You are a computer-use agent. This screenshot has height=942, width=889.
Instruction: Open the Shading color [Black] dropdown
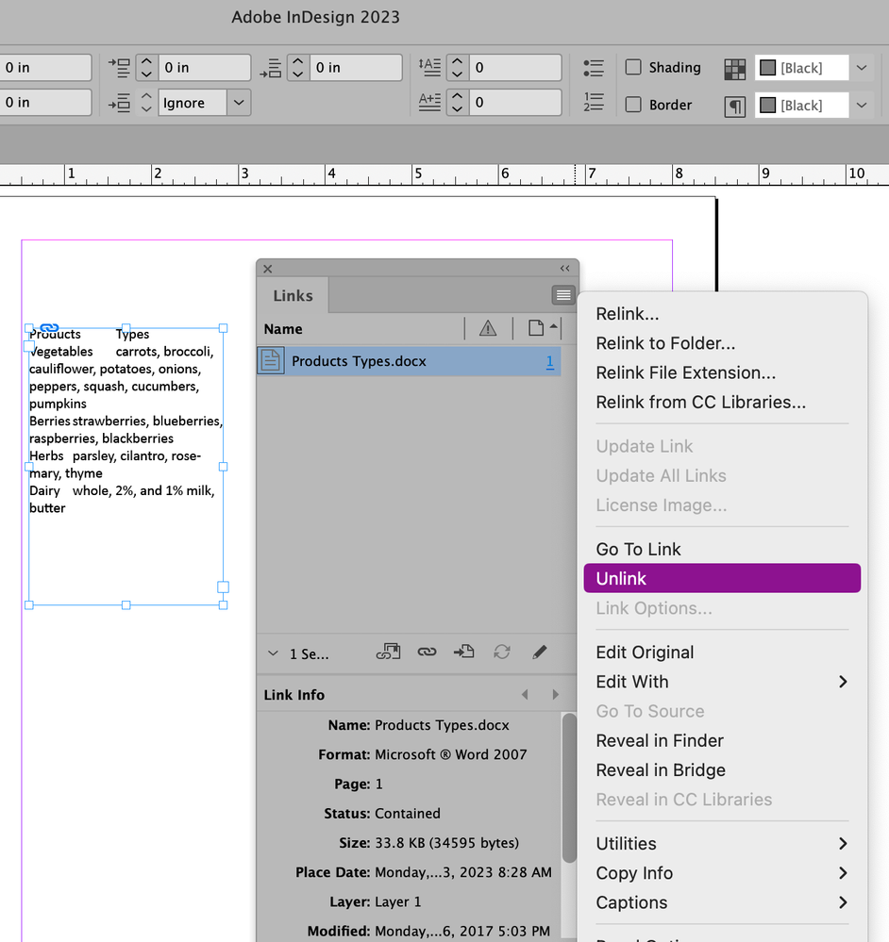click(x=862, y=68)
